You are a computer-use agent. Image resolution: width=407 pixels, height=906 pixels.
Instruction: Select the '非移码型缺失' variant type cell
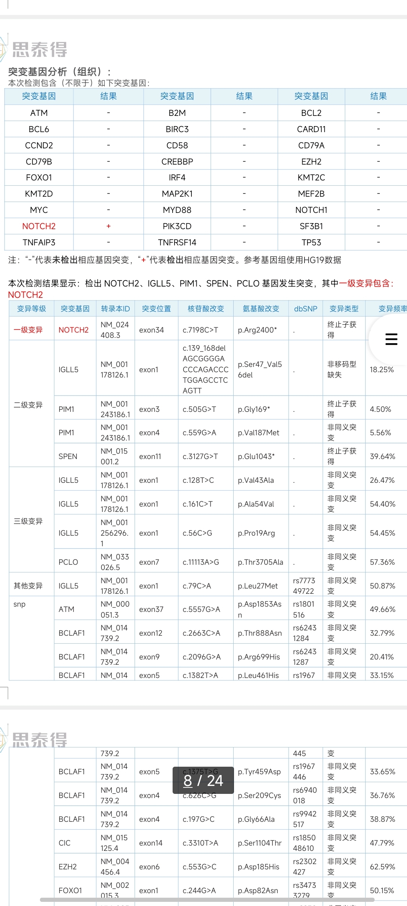tap(342, 369)
